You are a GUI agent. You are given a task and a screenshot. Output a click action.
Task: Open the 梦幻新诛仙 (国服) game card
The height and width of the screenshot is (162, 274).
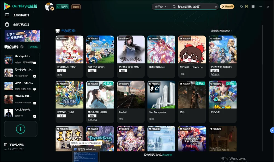point(100,102)
